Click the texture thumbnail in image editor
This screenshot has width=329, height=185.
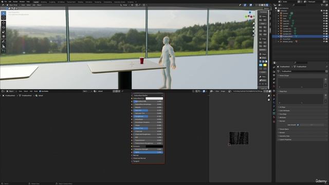[x=239, y=138]
